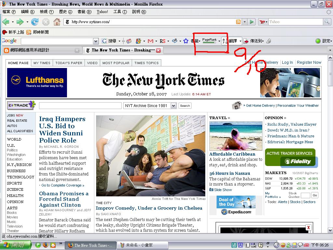Click the stock quotes Go button

tap(315, 195)
